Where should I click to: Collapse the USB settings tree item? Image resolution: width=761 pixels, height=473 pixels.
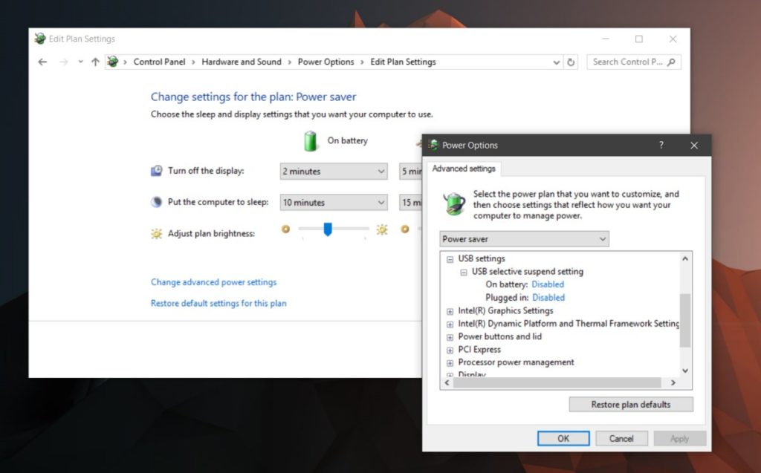tap(450, 258)
